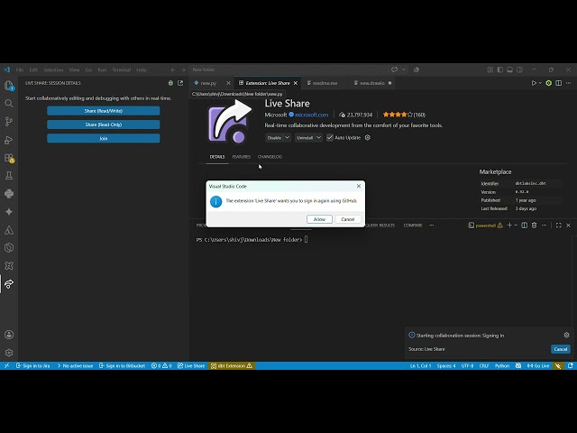Switch to the Changelog tab
The image size is (577, 433).
tap(270, 157)
